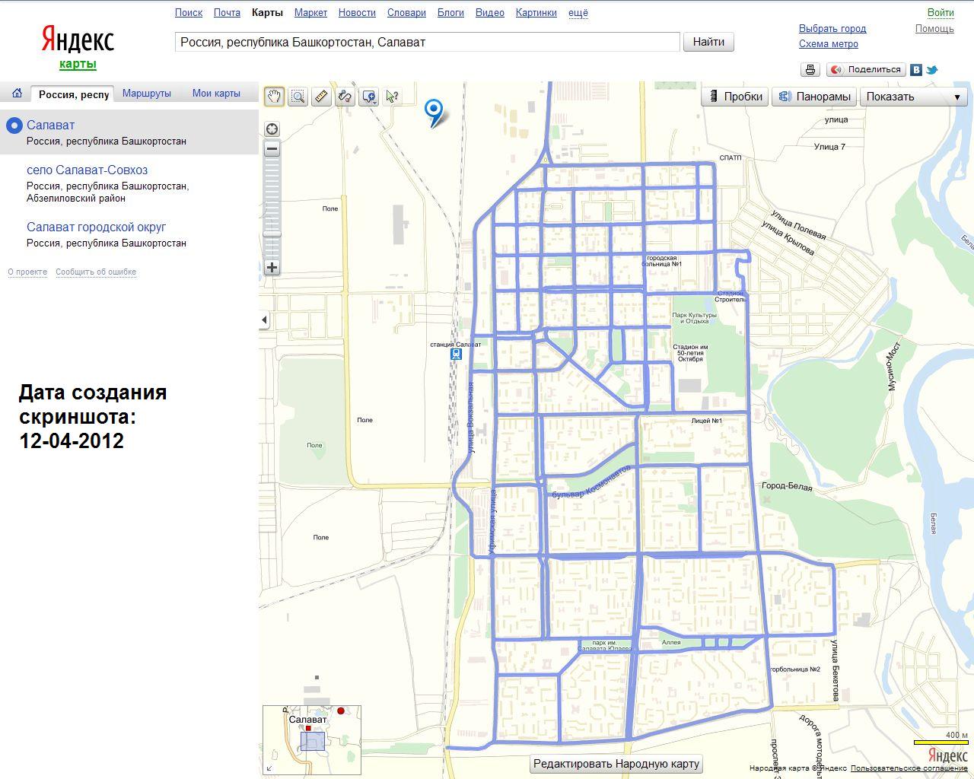Click the zoom in plus button
Viewport: 974px width, 779px height.
272,267
